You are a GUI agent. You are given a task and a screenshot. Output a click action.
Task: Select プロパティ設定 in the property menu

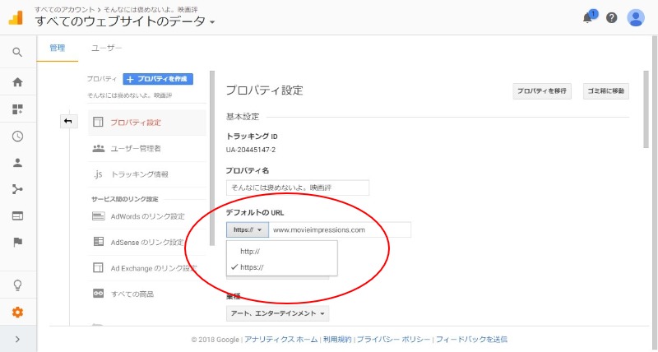(x=136, y=123)
